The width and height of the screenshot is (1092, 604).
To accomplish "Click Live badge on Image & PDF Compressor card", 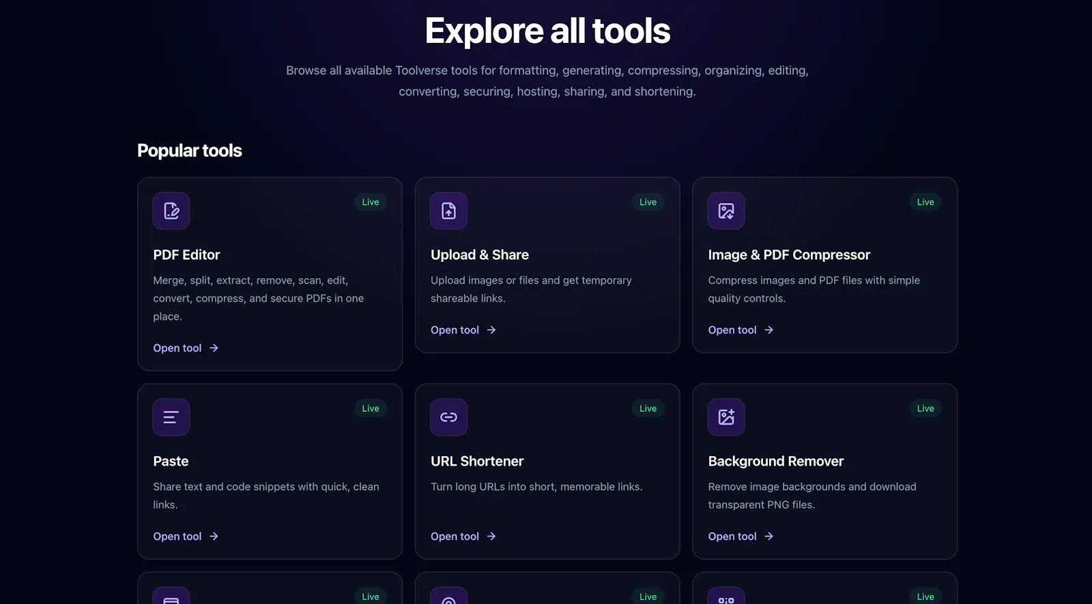I will 925,202.
